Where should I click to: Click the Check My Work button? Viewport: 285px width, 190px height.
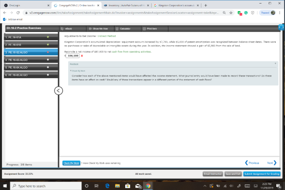[71, 163]
